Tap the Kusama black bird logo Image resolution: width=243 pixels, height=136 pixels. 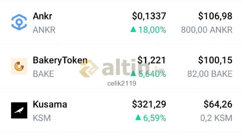(19, 110)
